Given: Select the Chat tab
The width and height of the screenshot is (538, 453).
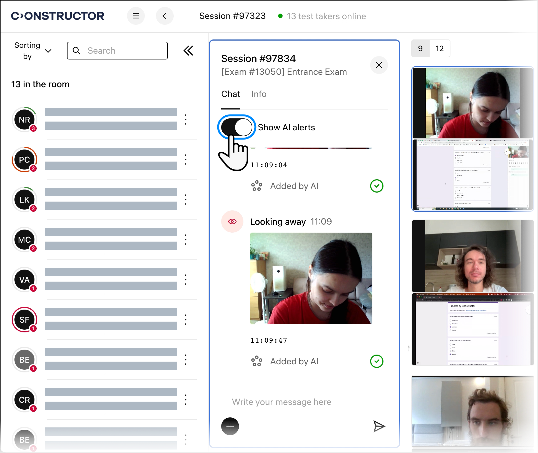Looking at the screenshot, I should point(230,94).
